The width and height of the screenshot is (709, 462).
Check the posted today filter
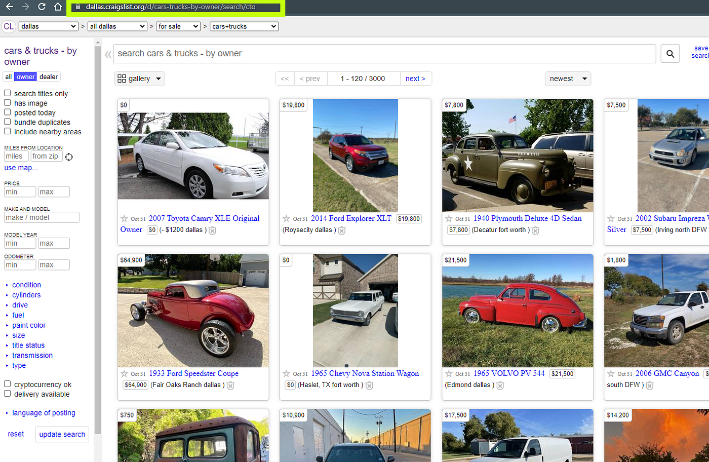coord(8,112)
